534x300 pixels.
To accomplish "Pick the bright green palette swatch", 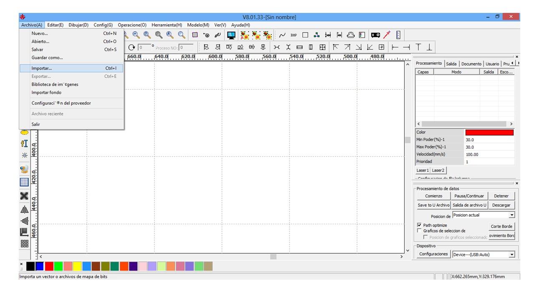I will (x=58, y=266).
